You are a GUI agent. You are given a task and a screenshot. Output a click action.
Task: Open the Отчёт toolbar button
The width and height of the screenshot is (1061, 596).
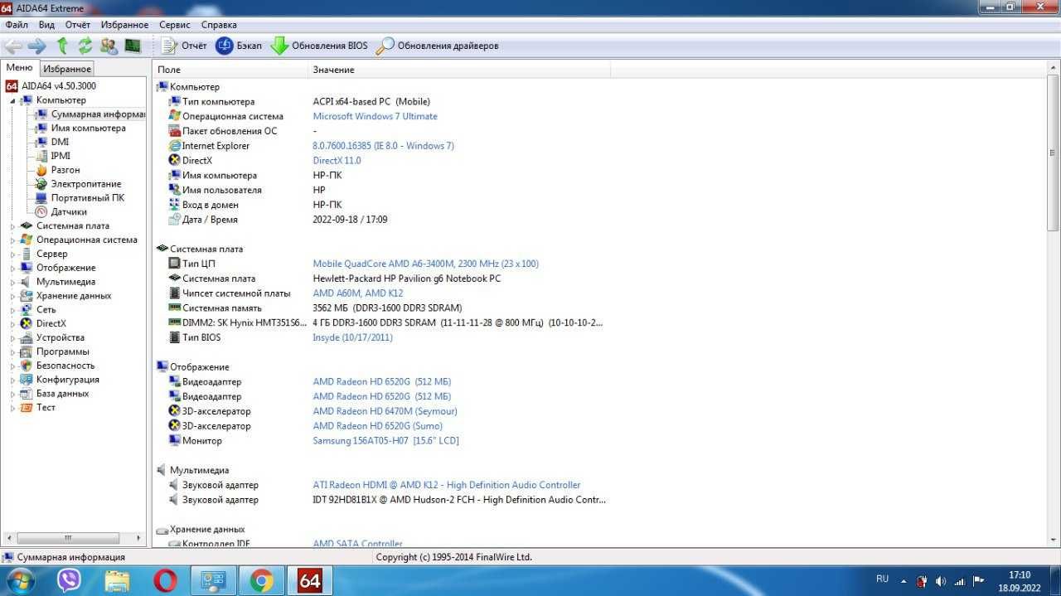[x=184, y=46]
